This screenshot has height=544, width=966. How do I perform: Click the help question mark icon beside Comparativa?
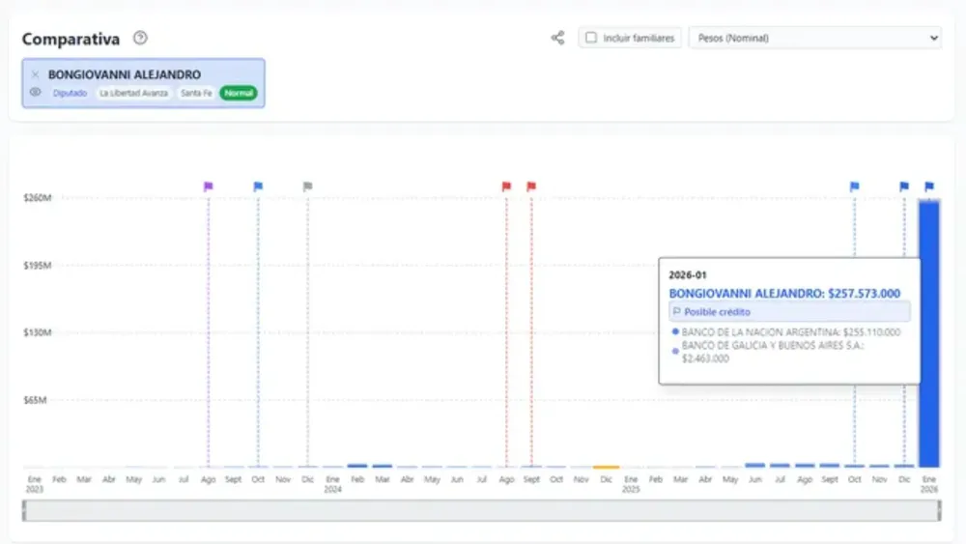click(141, 39)
